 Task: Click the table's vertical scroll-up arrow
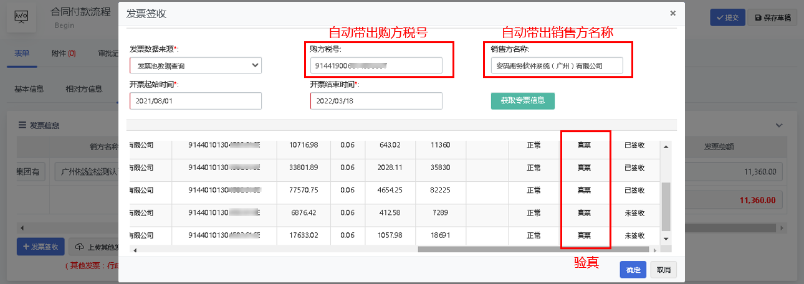click(x=666, y=147)
